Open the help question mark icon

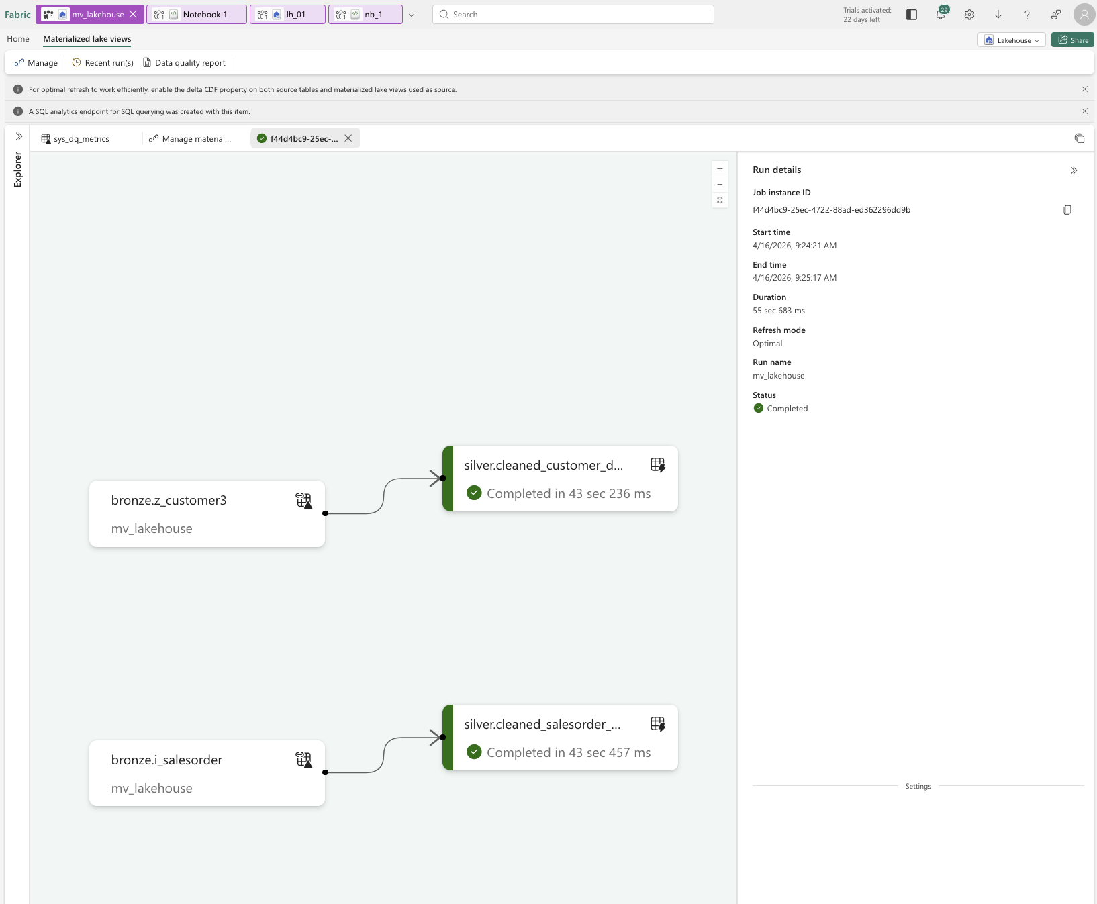[1027, 15]
